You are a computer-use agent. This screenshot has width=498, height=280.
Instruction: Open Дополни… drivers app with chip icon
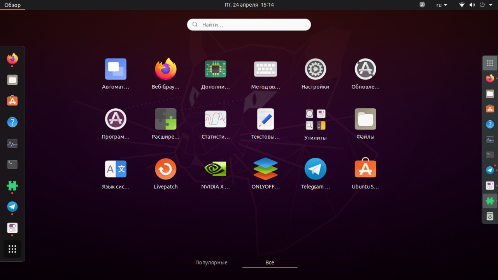pos(216,69)
